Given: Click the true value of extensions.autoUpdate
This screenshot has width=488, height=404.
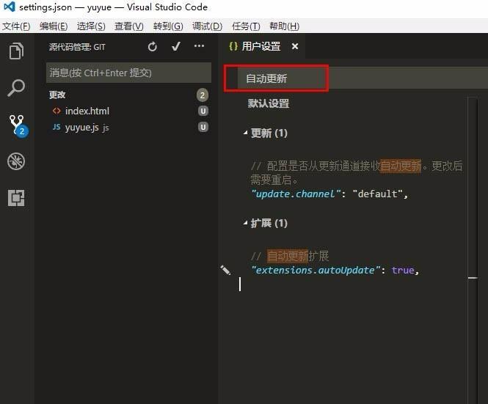Looking at the screenshot, I should tap(403, 270).
